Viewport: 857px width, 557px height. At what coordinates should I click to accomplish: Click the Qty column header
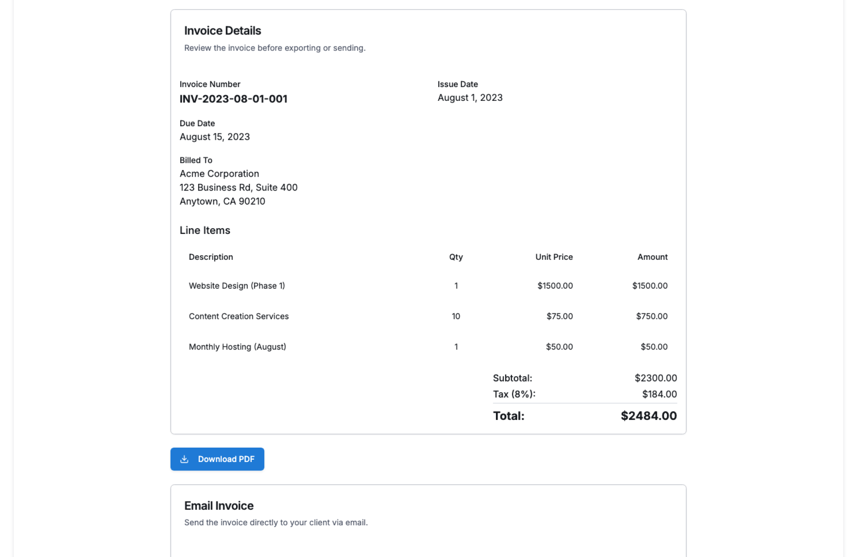[456, 257]
